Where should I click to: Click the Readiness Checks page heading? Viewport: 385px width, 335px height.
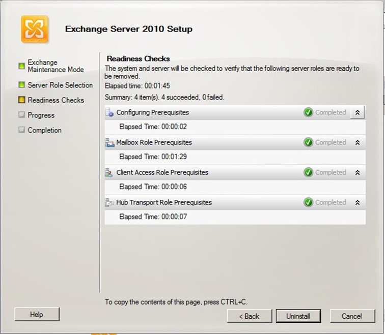pos(138,59)
